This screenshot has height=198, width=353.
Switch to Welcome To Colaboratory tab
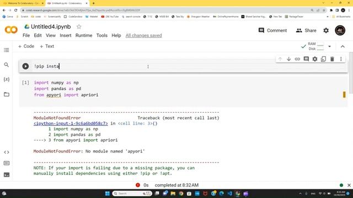pyautogui.click(x=23, y=3)
